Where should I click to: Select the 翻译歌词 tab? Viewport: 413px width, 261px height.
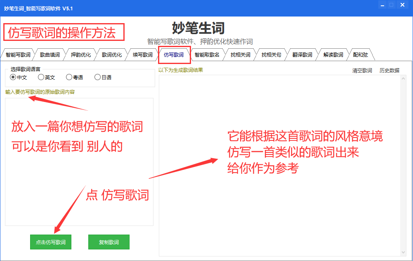coord(302,55)
